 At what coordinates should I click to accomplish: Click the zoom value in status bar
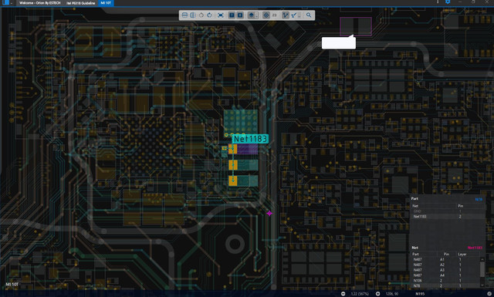(x=360, y=294)
